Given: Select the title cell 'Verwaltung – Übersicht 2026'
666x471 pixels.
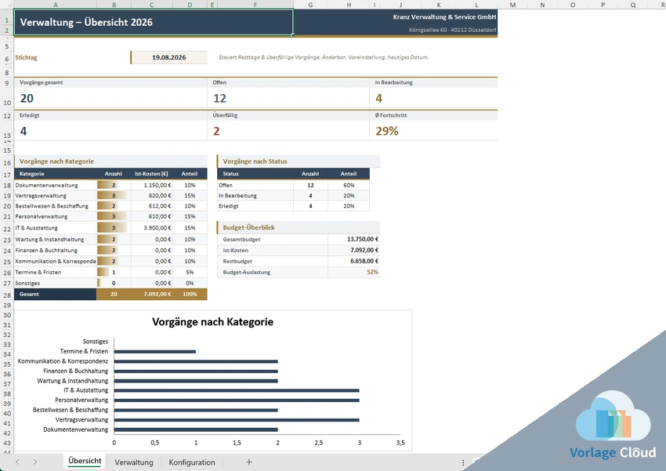Looking at the screenshot, I should 154,22.
